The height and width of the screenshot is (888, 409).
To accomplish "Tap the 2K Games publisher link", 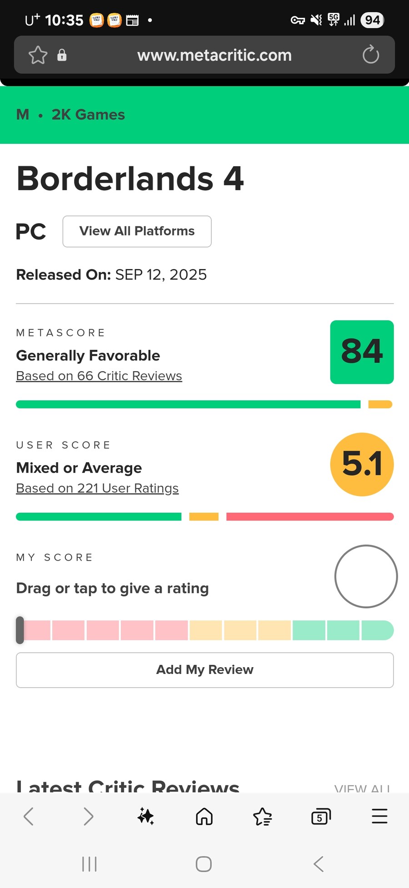I will point(88,115).
